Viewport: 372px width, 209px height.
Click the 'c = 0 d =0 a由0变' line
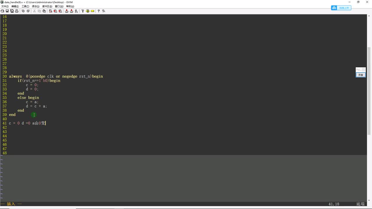(x=27, y=123)
